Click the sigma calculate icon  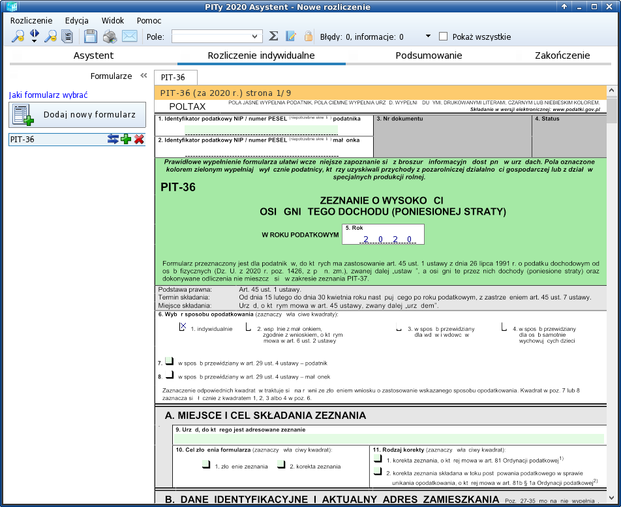tap(274, 37)
